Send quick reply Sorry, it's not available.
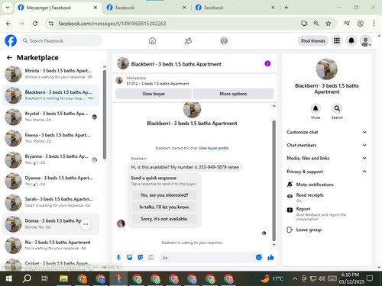 164,219
